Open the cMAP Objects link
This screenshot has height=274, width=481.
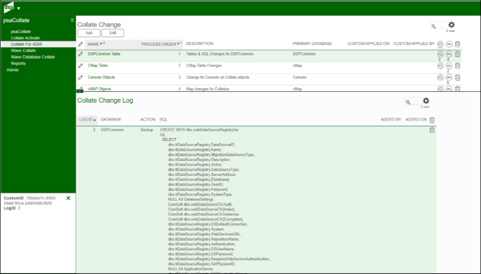tap(100, 89)
